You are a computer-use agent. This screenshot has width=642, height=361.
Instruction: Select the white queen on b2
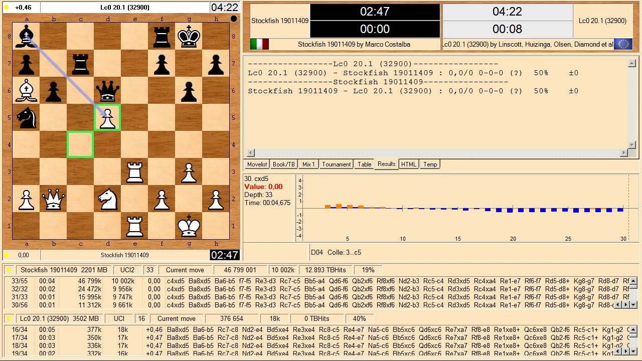(x=53, y=199)
